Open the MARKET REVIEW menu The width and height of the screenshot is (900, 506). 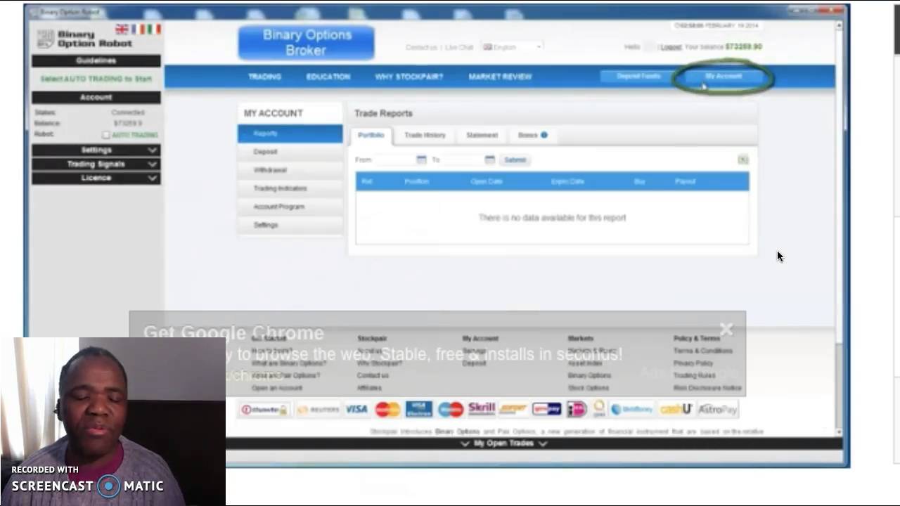point(500,77)
